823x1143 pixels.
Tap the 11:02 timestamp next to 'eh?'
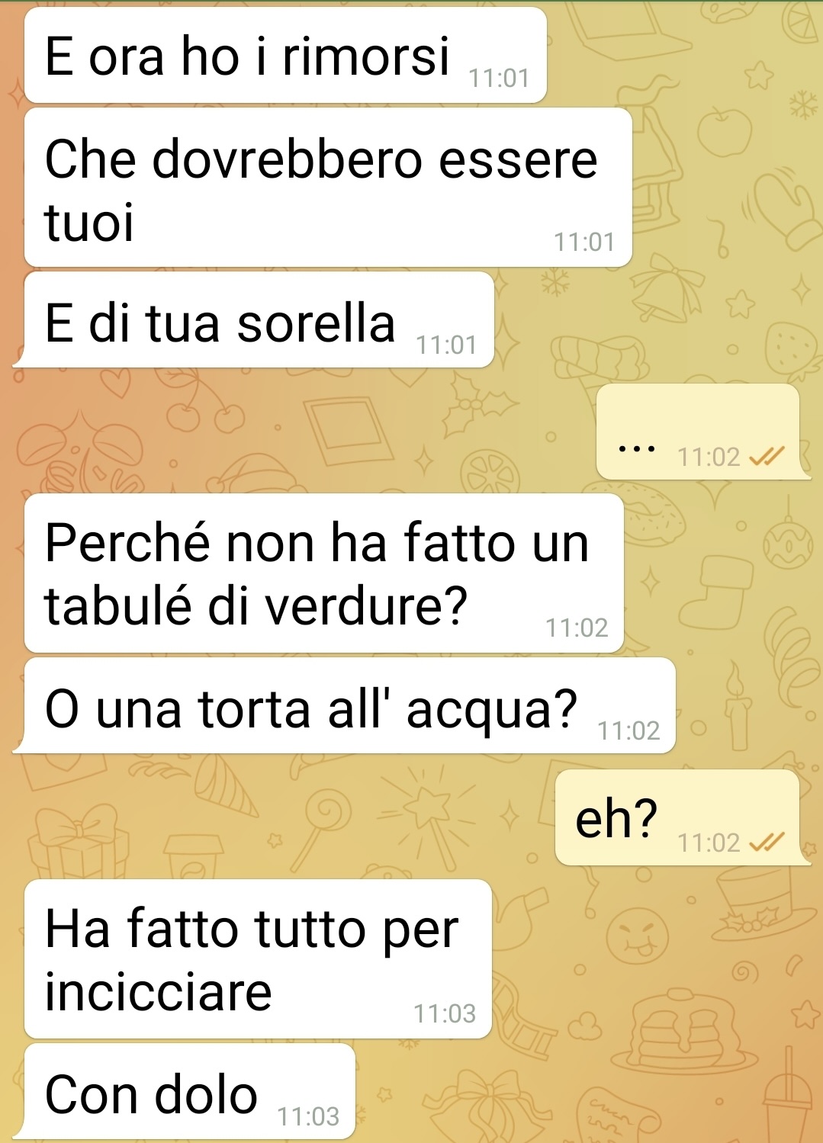point(709,843)
